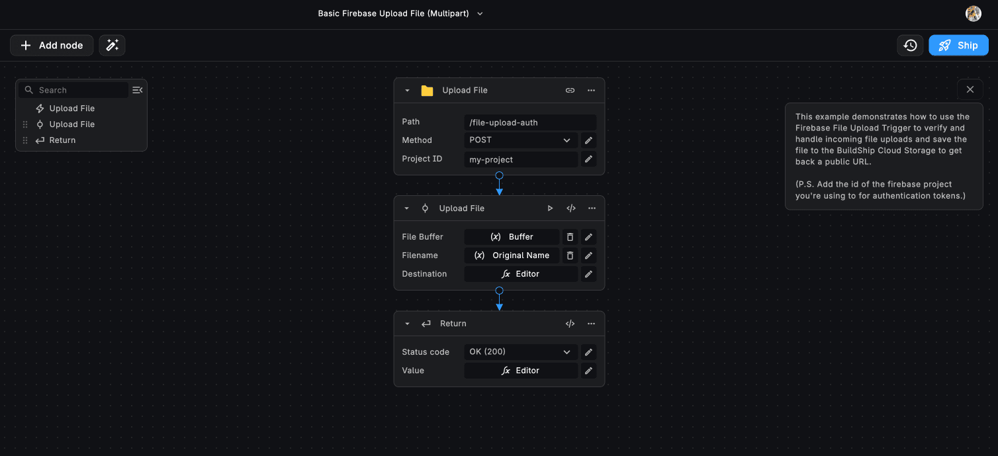Select Return in the node list panel
The image size is (998, 456).
pyautogui.click(x=62, y=140)
